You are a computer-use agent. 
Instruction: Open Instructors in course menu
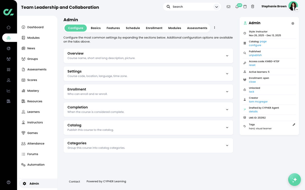click(35, 122)
